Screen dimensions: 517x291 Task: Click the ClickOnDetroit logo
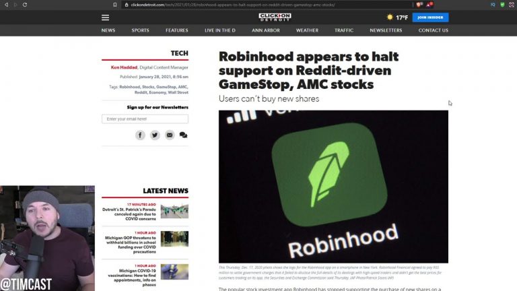click(x=275, y=17)
